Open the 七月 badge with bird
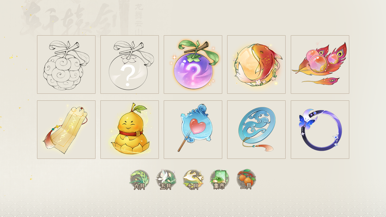 coord(193,180)
